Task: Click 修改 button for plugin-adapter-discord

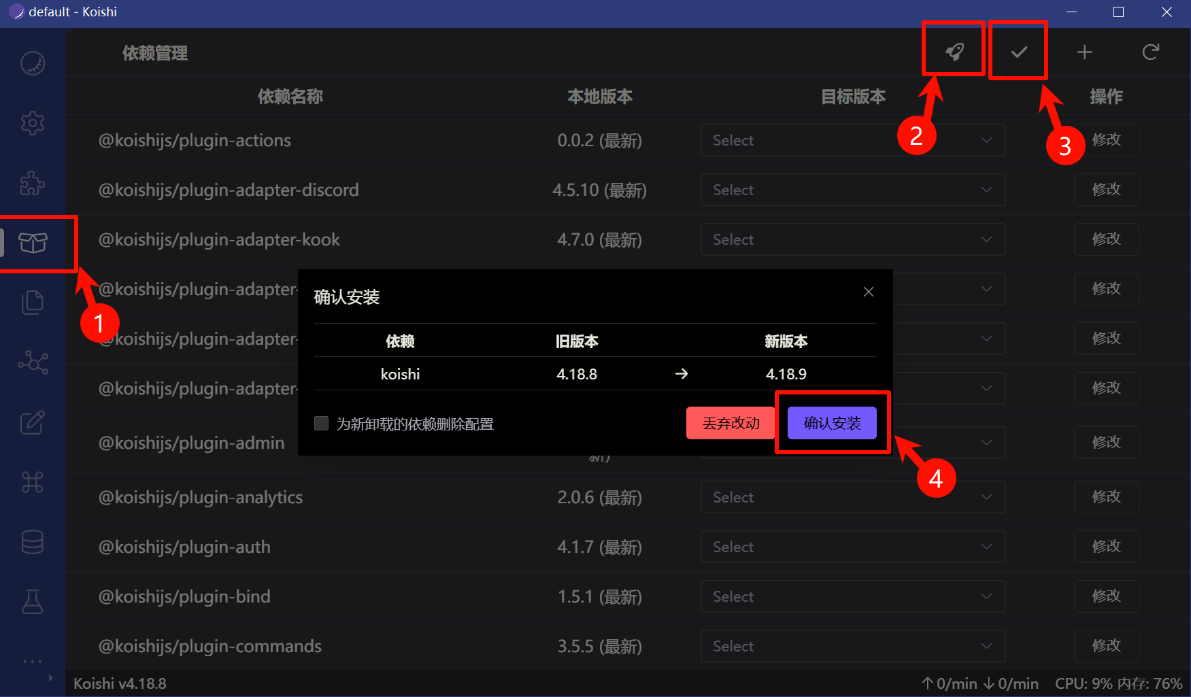Action: click(1106, 190)
